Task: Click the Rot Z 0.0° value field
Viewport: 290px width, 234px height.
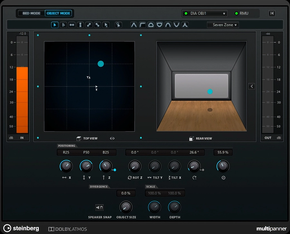Action: [x=135, y=152]
